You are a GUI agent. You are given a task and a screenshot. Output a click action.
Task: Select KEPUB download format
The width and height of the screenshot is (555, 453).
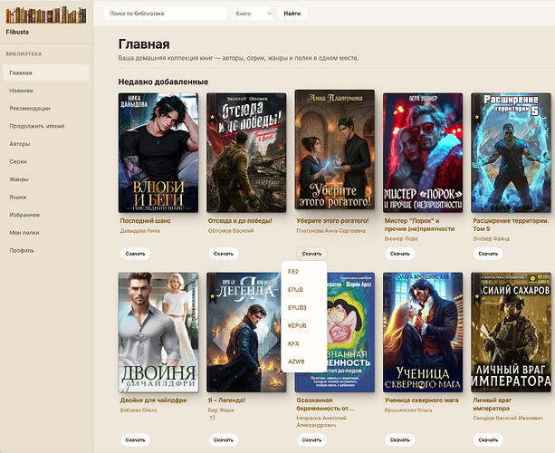tap(303, 325)
